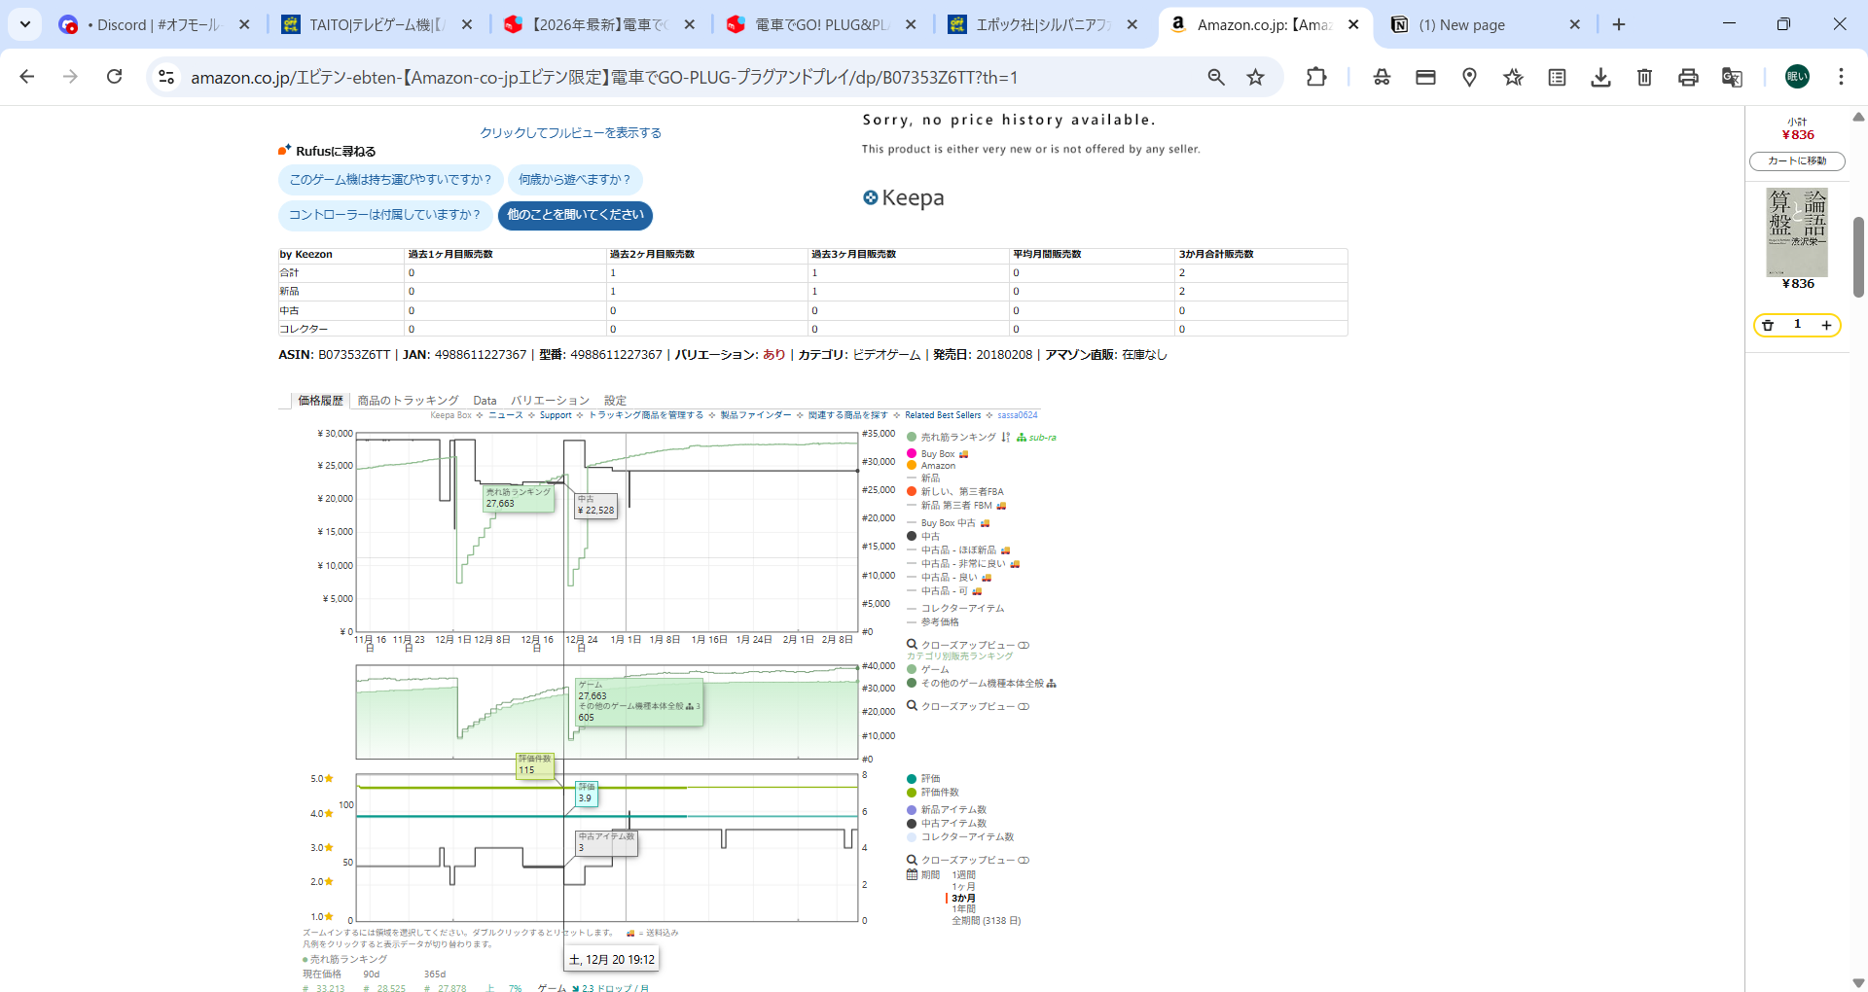Open the browser menu three dots
The image size is (1868, 992).
point(1841,77)
